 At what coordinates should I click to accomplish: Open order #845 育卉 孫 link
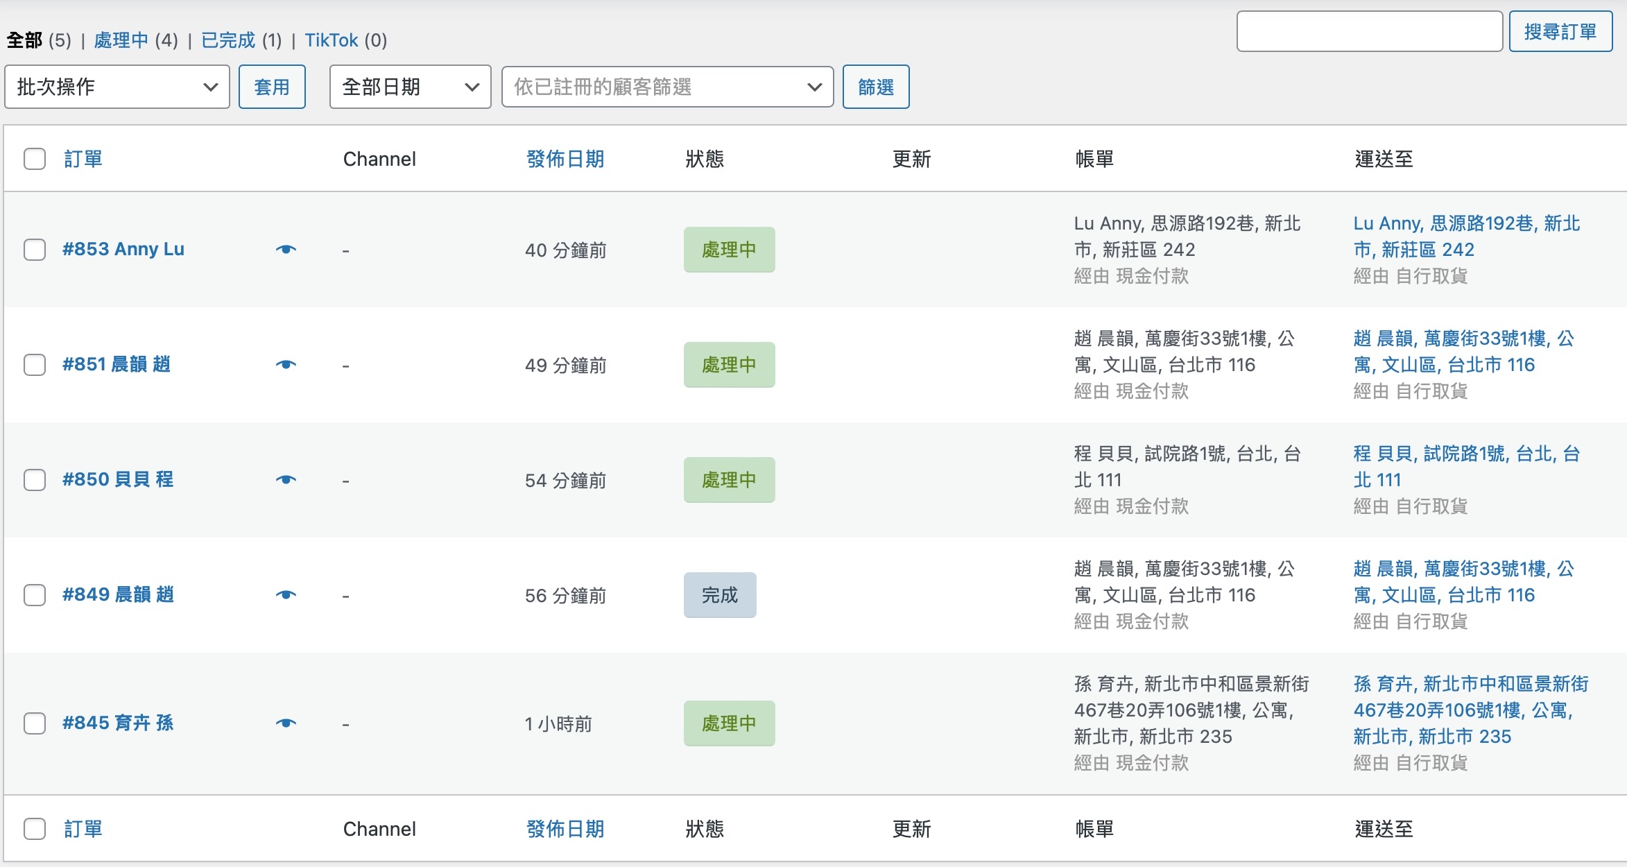click(x=118, y=723)
